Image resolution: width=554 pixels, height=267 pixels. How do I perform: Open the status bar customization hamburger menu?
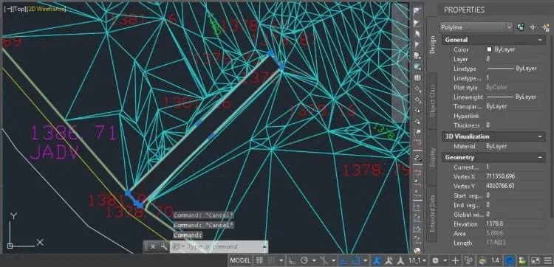coord(547,260)
